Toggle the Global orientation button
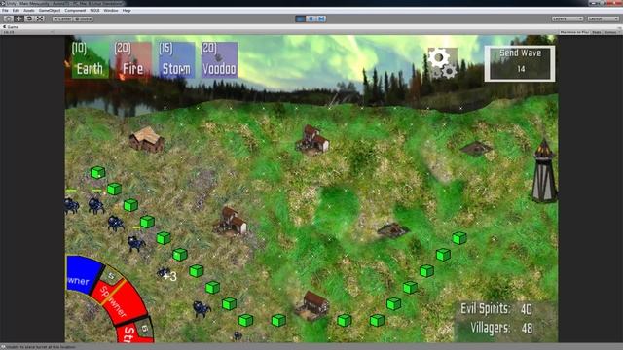623x350 pixels. [84, 18]
